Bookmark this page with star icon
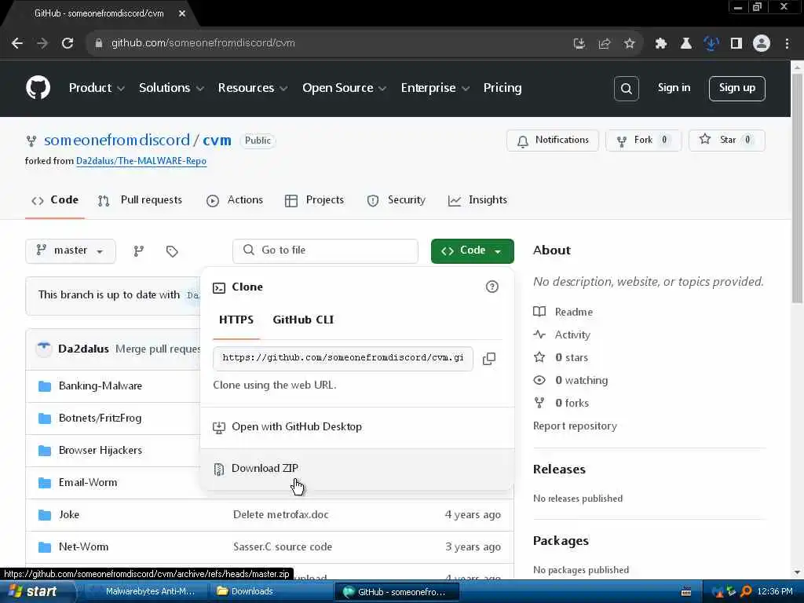The height and width of the screenshot is (603, 804). (x=630, y=44)
